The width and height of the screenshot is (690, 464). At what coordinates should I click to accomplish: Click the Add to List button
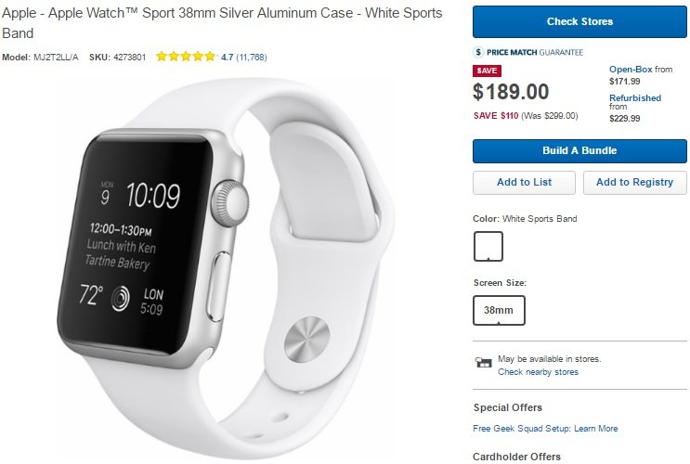point(524,183)
